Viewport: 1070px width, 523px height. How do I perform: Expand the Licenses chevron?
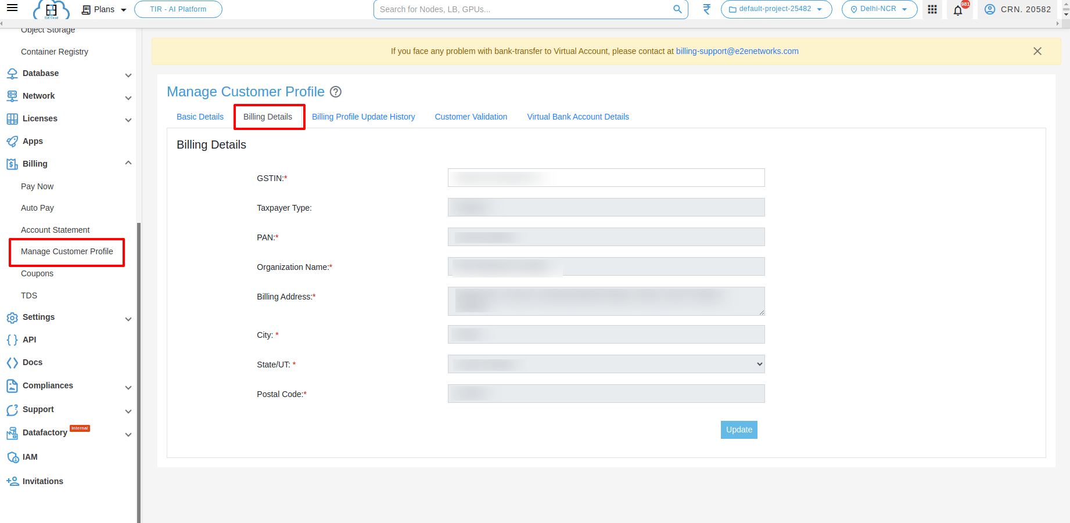[128, 120]
